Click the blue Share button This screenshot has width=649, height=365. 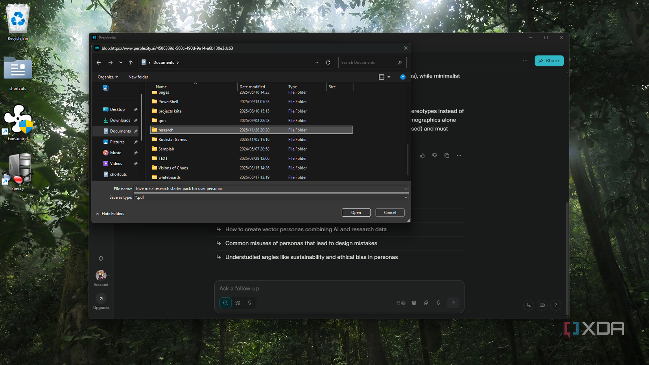(549, 61)
